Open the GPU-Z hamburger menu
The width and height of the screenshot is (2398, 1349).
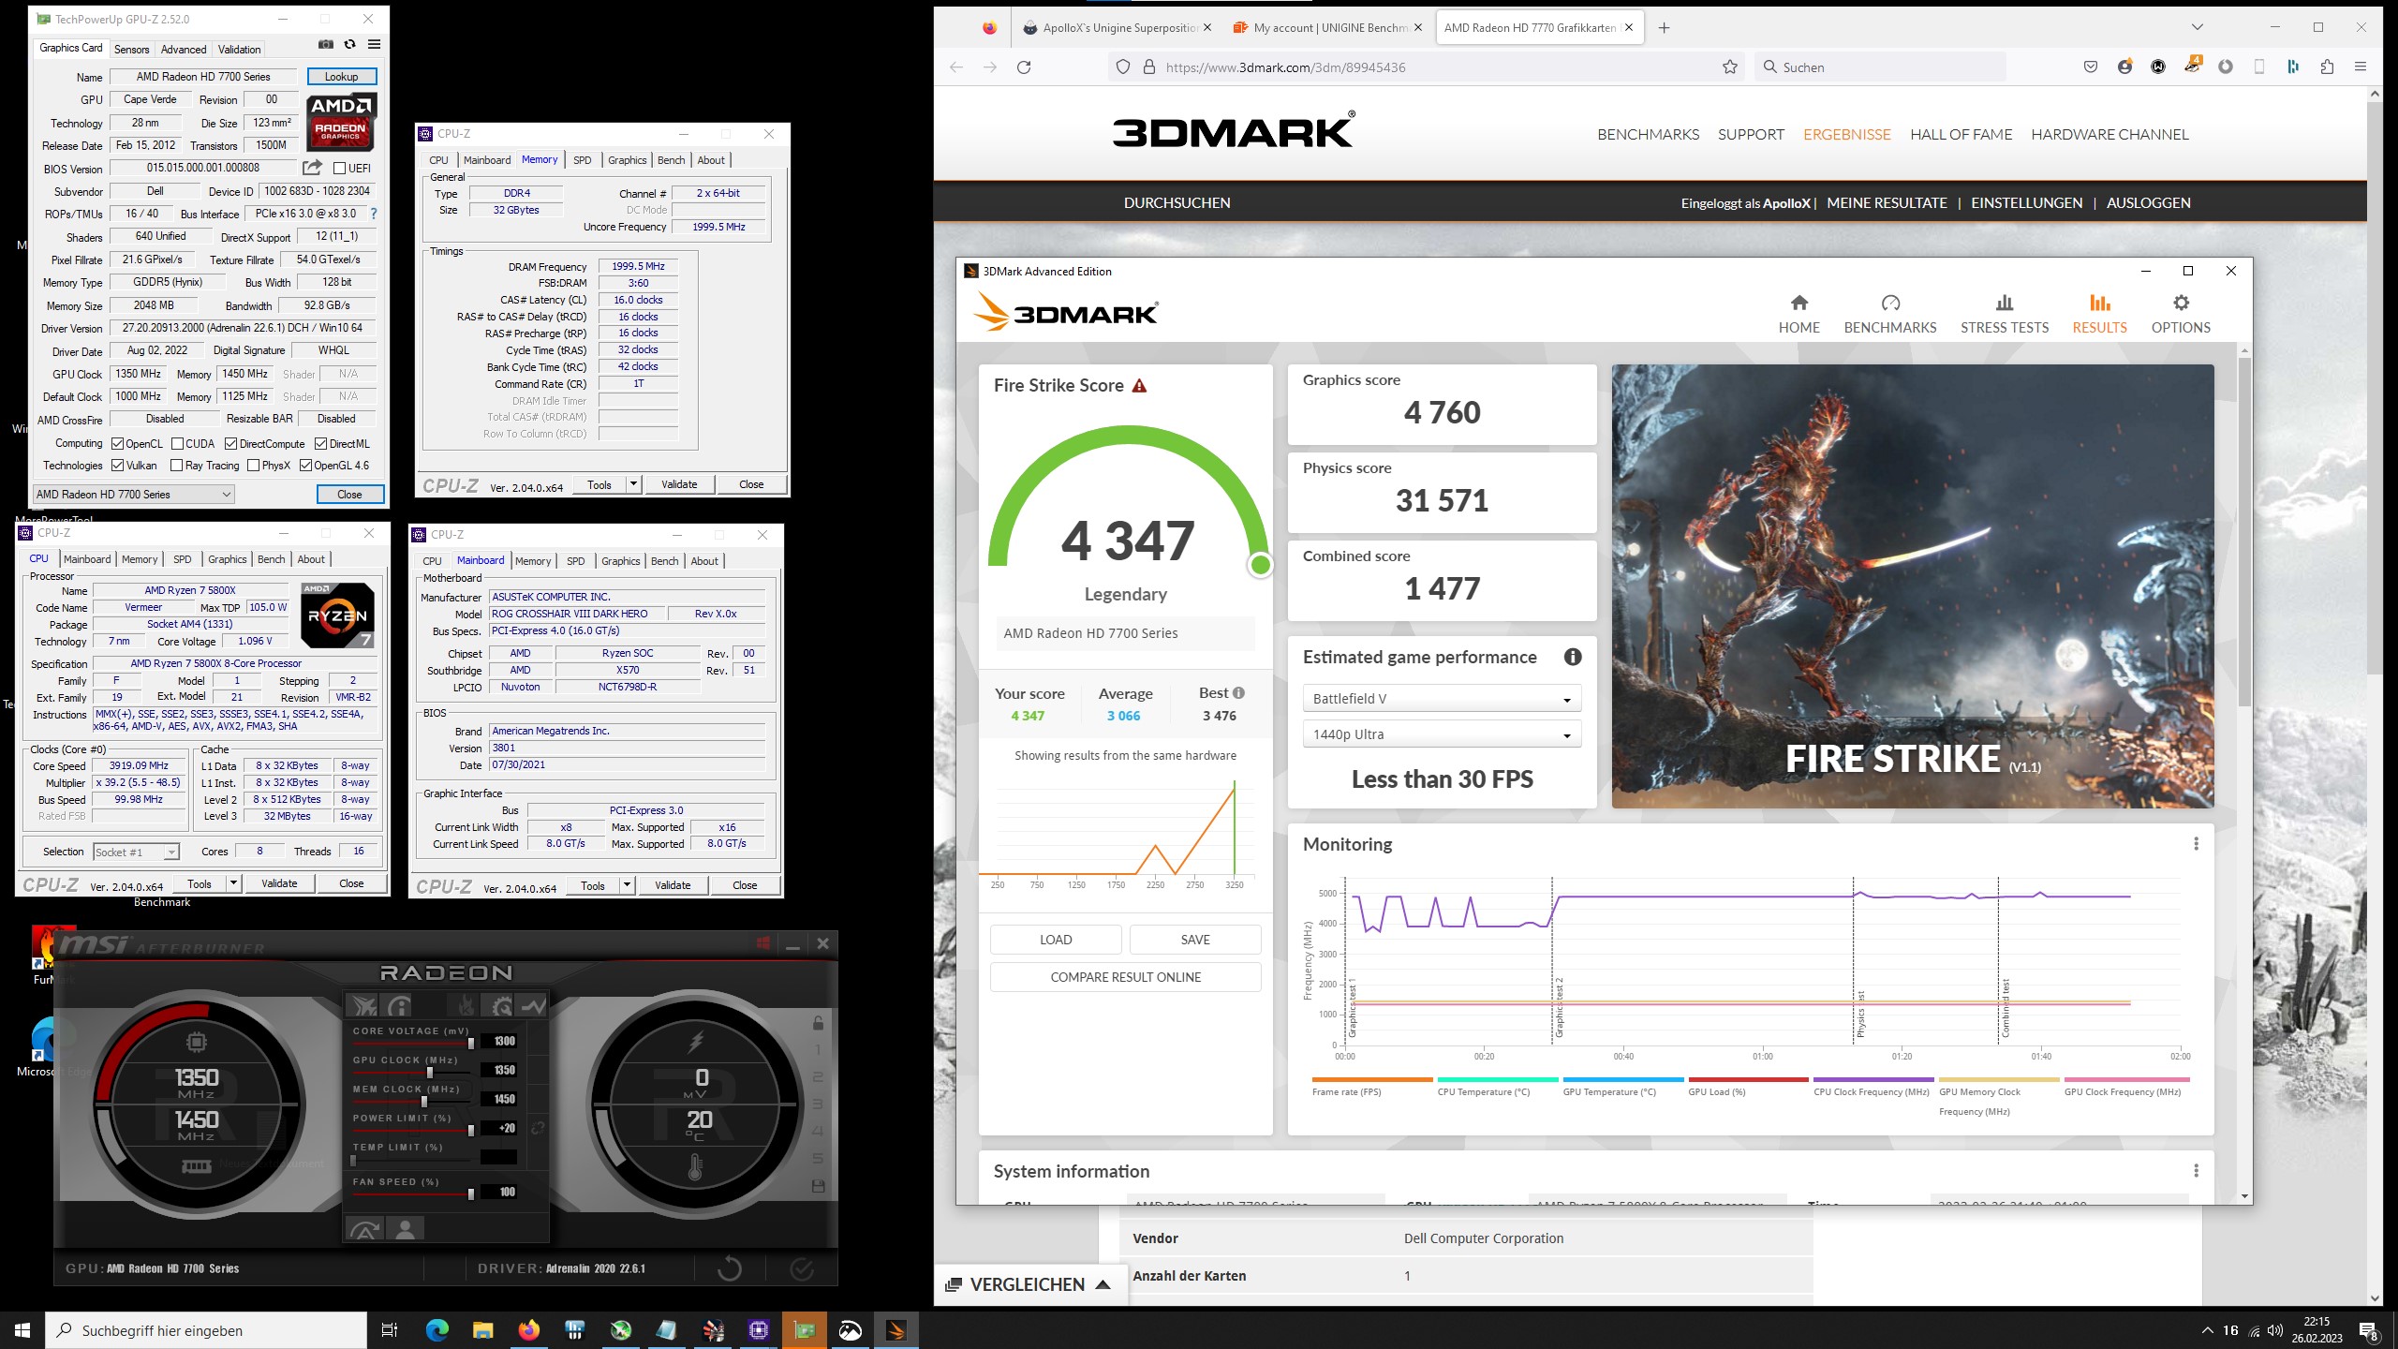374,44
